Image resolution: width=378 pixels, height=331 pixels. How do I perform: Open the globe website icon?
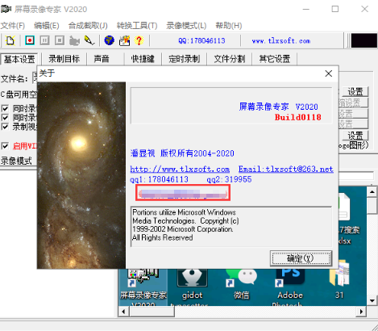click(x=109, y=40)
